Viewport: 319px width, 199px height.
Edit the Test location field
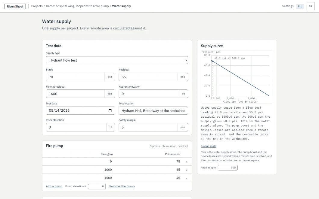153,110
